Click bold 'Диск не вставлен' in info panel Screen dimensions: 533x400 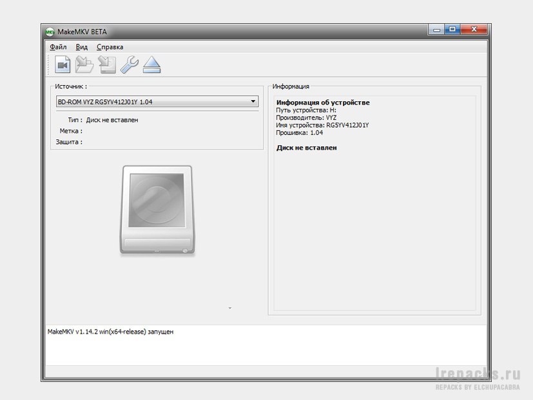tap(307, 148)
